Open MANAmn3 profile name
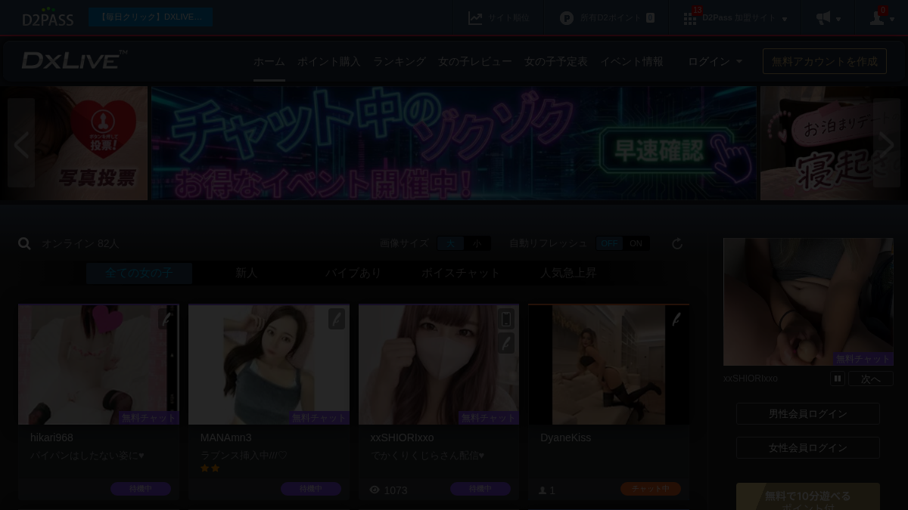 pos(225,437)
